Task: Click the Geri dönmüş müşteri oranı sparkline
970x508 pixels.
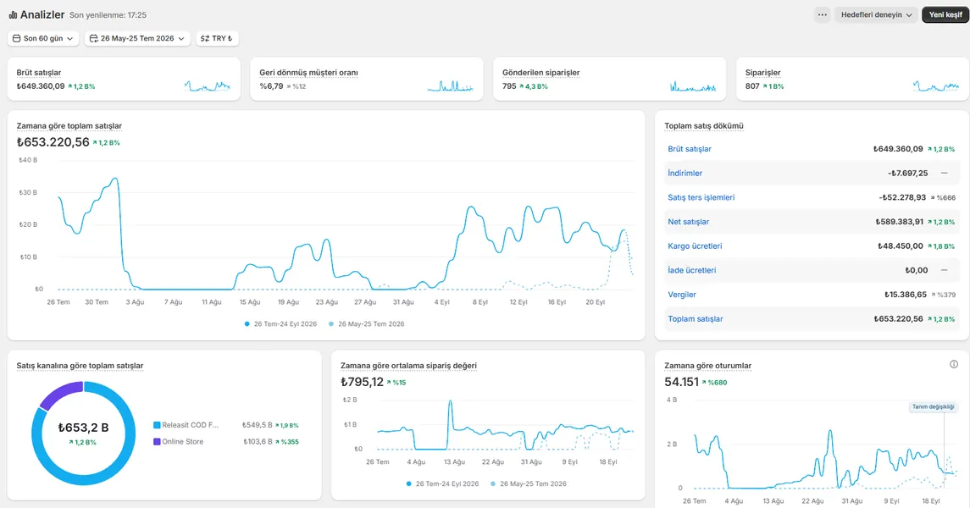Action: pos(451,86)
